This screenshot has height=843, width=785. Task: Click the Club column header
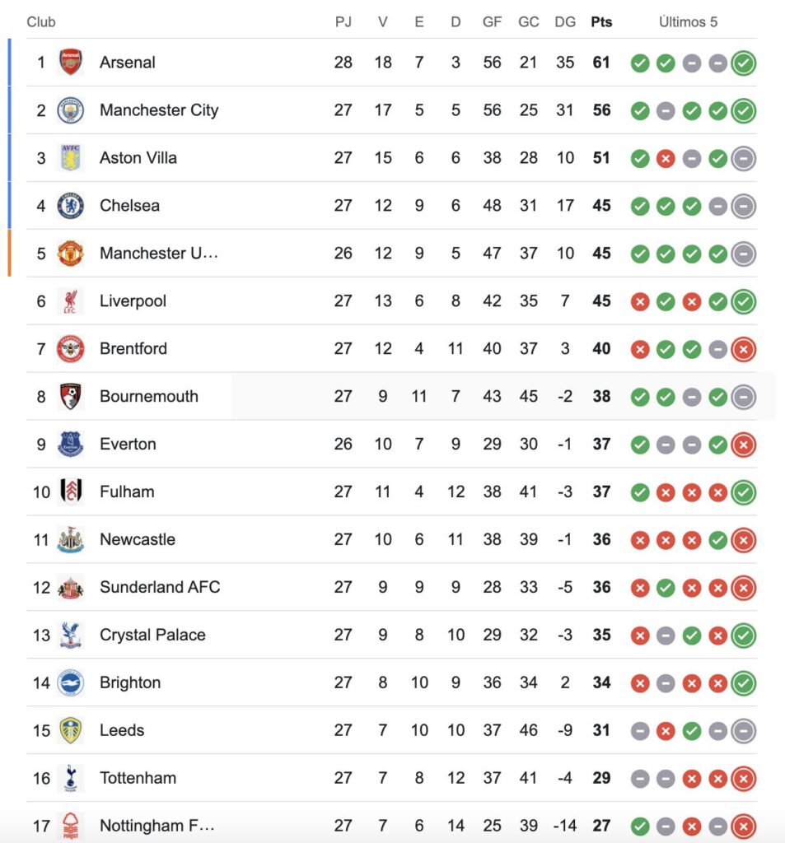coord(41,22)
